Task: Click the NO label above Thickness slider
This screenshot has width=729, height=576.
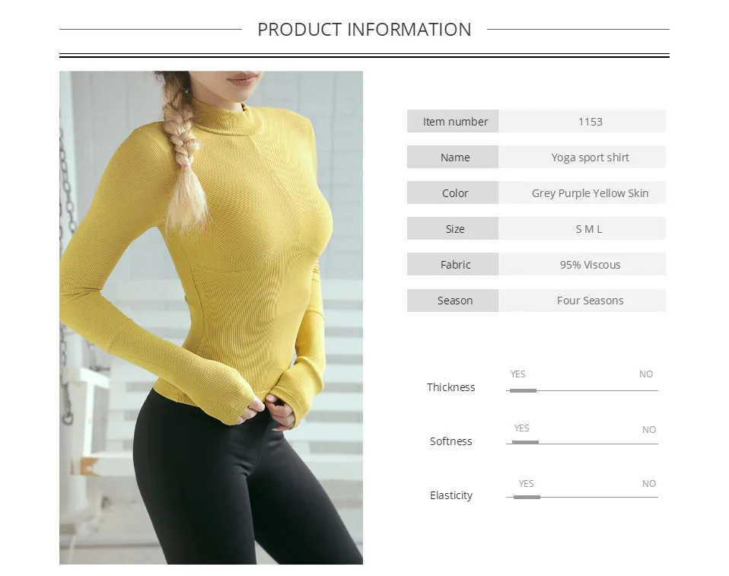Action: pyautogui.click(x=646, y=374)
